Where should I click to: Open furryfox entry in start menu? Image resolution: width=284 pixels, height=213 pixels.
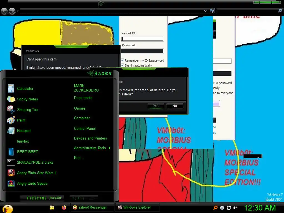pos(23,141)
